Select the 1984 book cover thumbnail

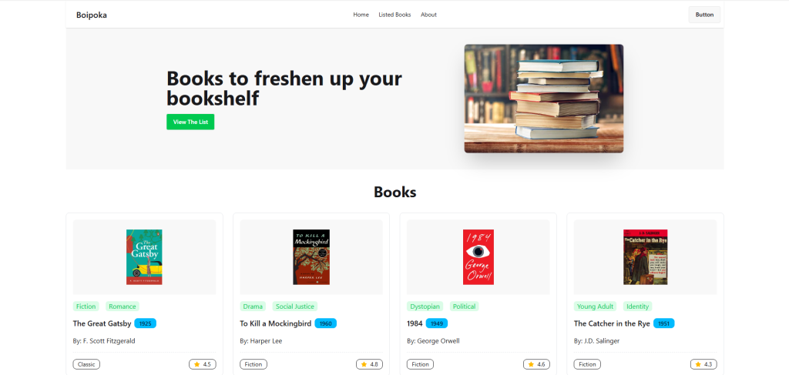478,257
